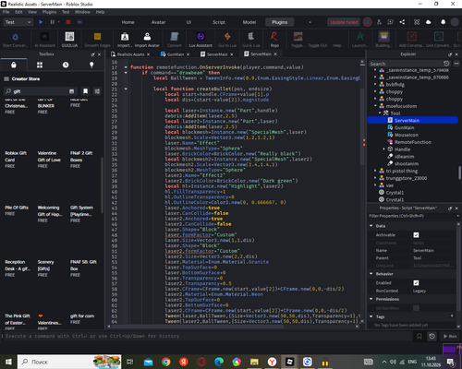This screenshot has width=462, height=369.
Task: Click Explorer search history icon
Action: (x=446, y=64)
